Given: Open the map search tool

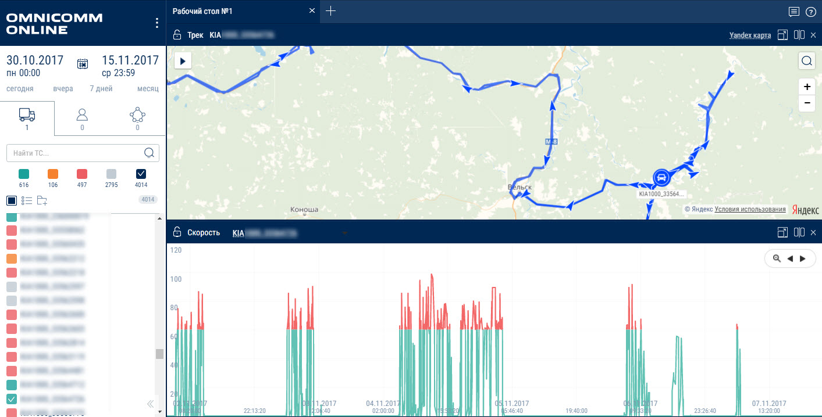Looking at the screenshot, I should (x=807, y=60).
